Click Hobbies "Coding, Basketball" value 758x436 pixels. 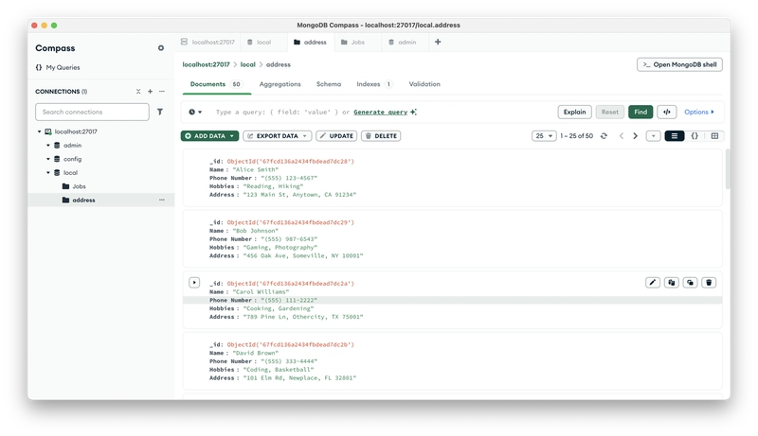pyautogui.click(x=279, y=370)
